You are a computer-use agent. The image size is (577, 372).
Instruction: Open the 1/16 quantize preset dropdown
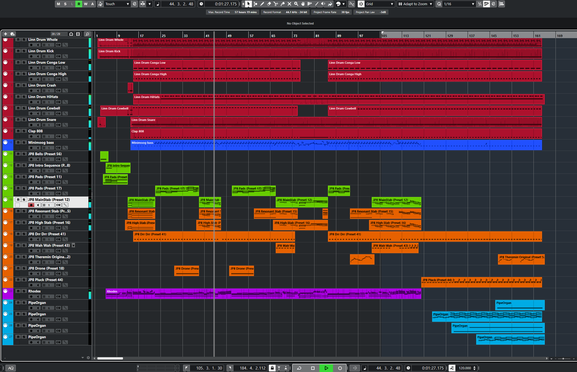pyautogui.click(x=459, y=4)
